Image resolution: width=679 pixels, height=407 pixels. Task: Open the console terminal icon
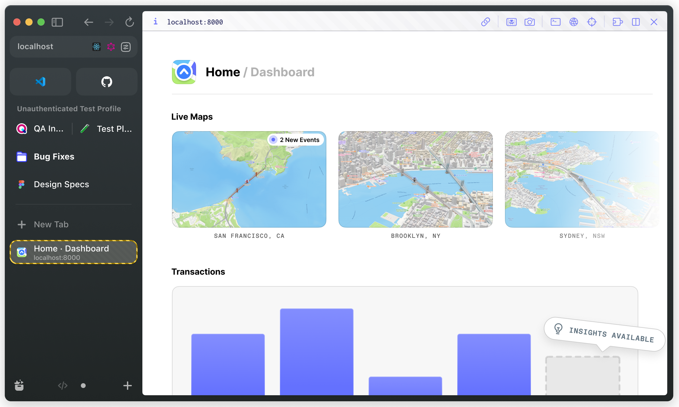tap(556, 22)
